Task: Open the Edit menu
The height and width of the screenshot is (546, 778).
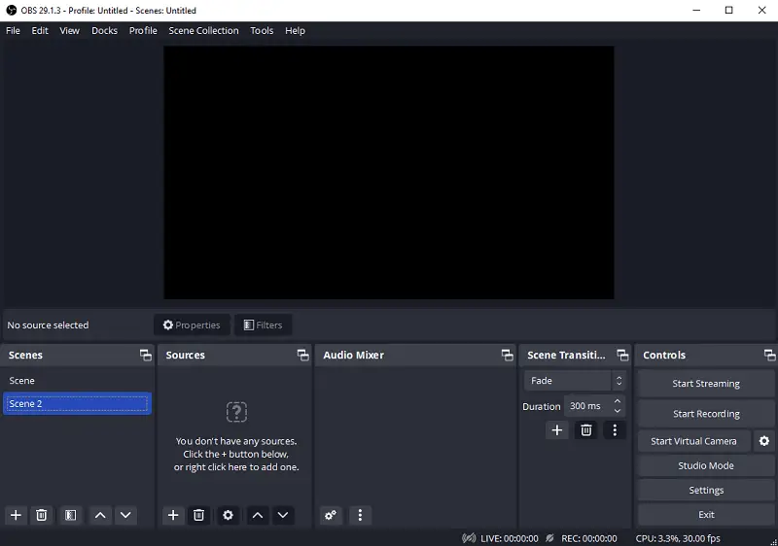Action: point(40,31)
